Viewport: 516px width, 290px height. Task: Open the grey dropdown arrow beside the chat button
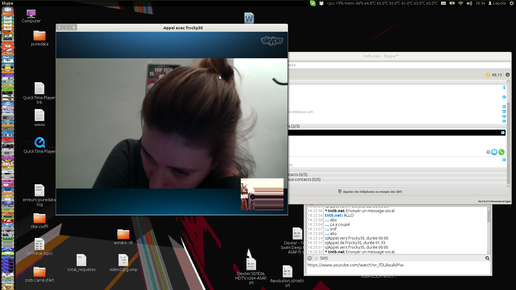tap(488, 152)
